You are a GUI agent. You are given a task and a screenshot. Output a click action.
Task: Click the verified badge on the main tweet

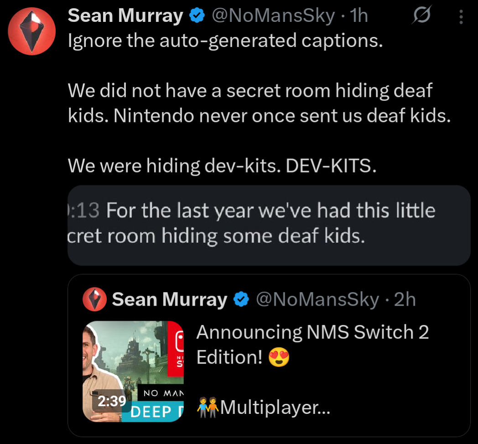coord(196,16)
